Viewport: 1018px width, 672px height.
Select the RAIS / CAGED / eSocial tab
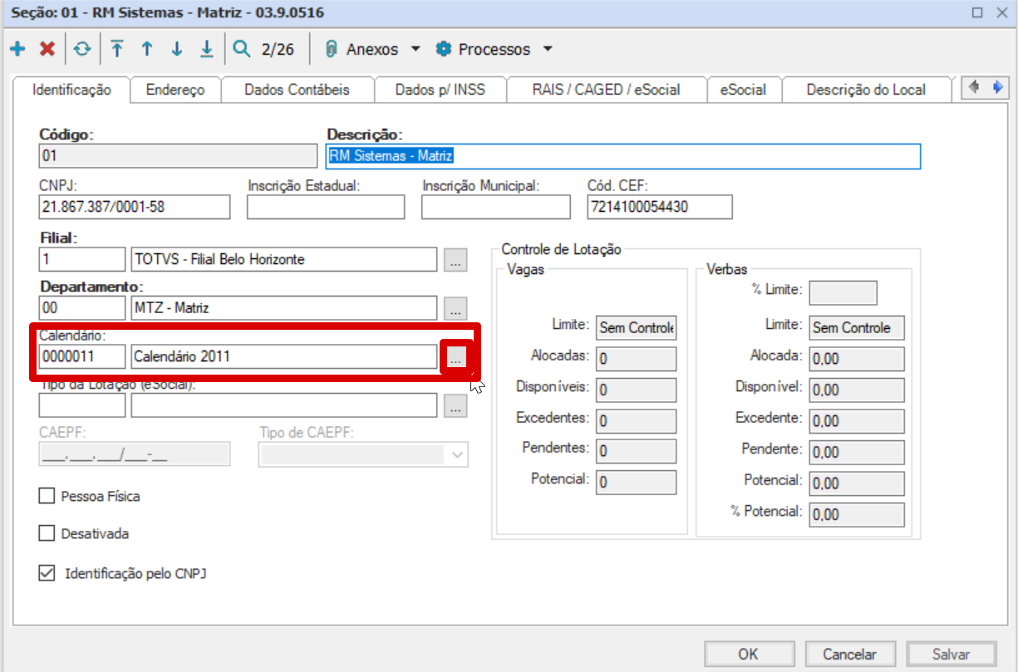click(607, 90)
